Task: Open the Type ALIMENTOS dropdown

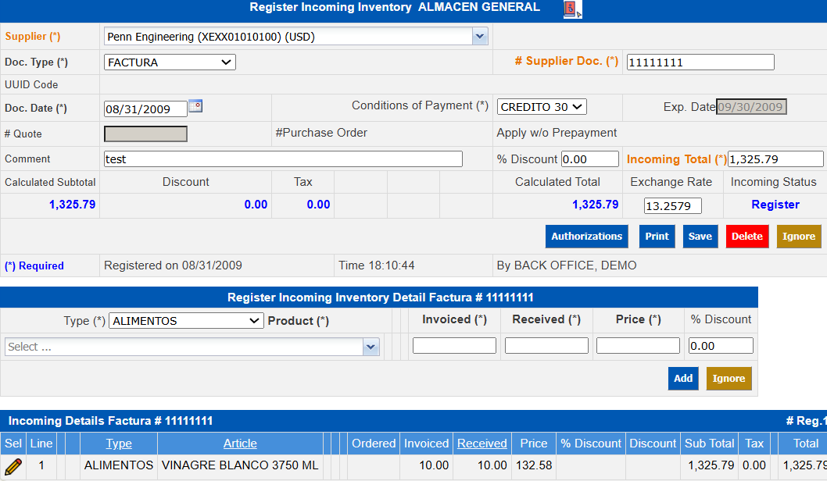Action: (x=186, y=321)
